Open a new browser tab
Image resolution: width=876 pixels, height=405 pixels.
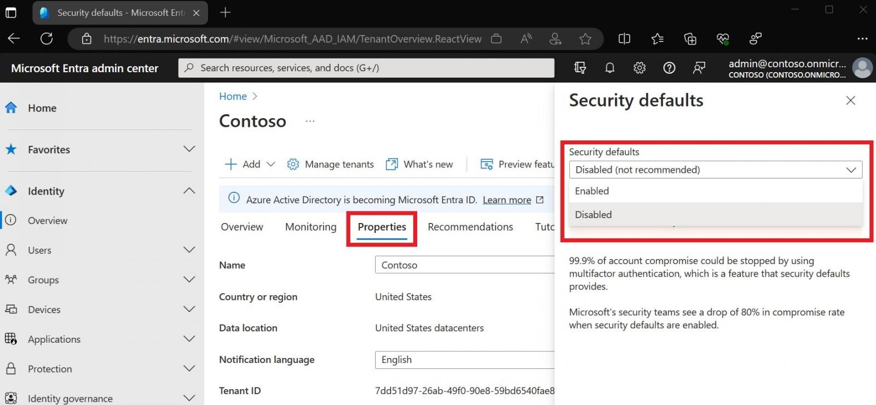(x=225, y=12)
